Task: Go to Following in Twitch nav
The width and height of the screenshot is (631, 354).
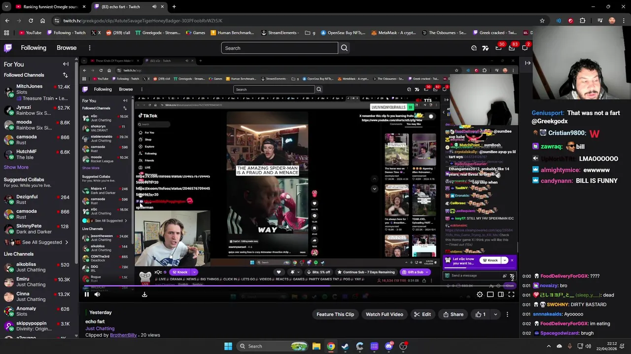Action: [x=34, y=48]
